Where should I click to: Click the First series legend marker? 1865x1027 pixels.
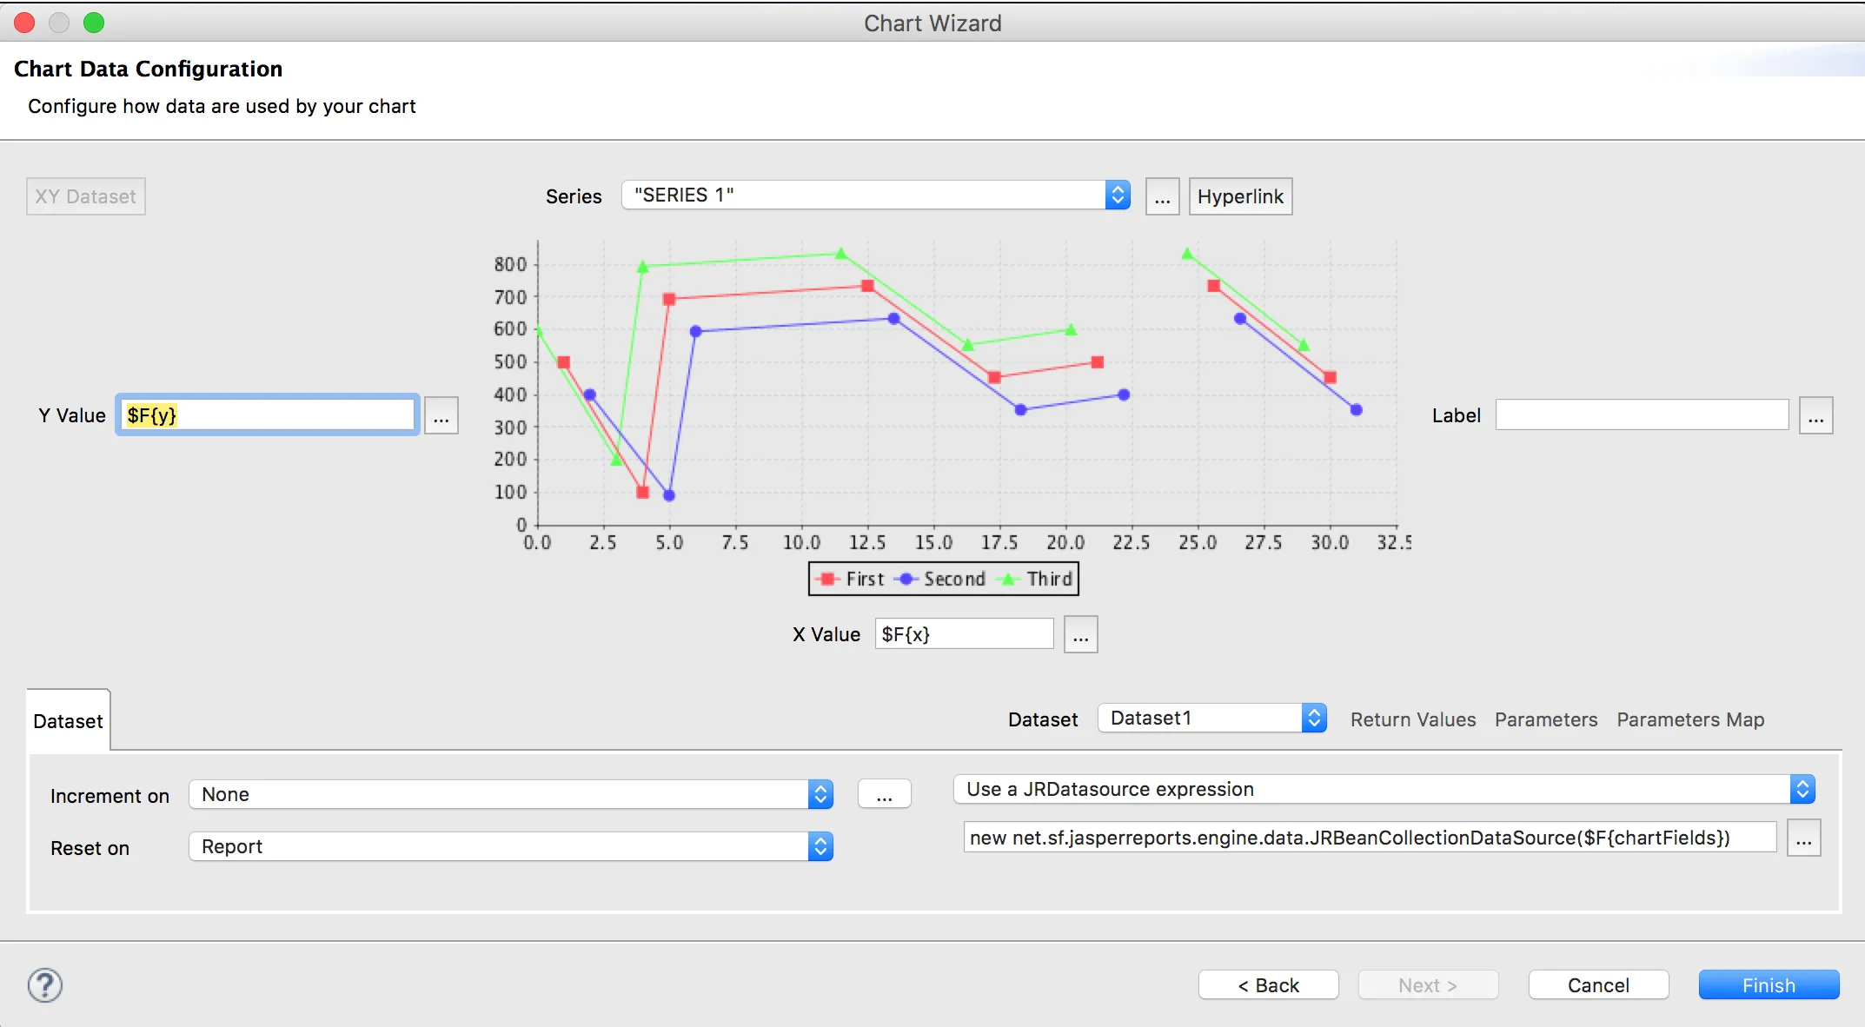click(x=827, y=579)
